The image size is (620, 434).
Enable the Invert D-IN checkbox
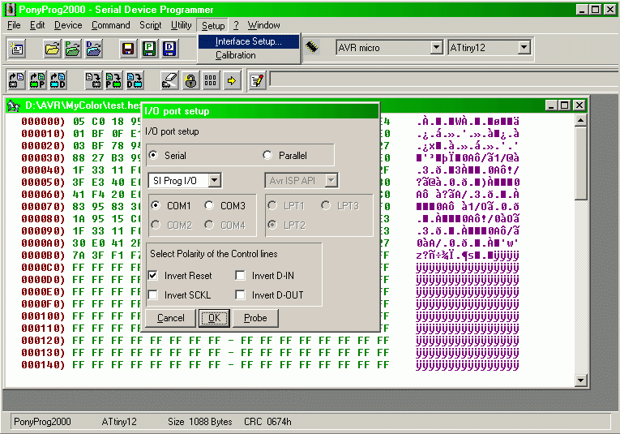240,275
